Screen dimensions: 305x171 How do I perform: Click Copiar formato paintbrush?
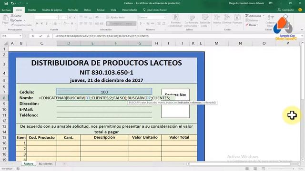point(12,25)
